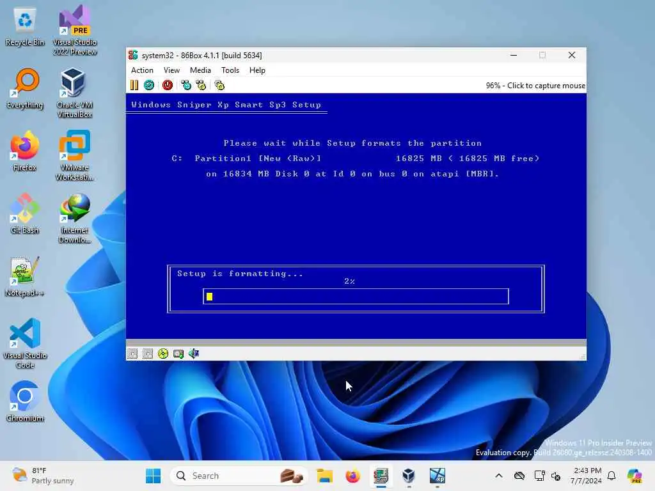Select the Notepad++ desktop icon
Viewport: 655px width, 491px height.
point(25,277)
